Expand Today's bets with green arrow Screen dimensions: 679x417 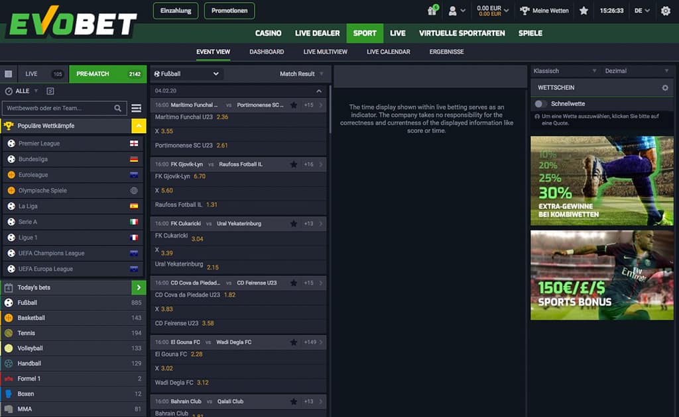click(139, 287)
